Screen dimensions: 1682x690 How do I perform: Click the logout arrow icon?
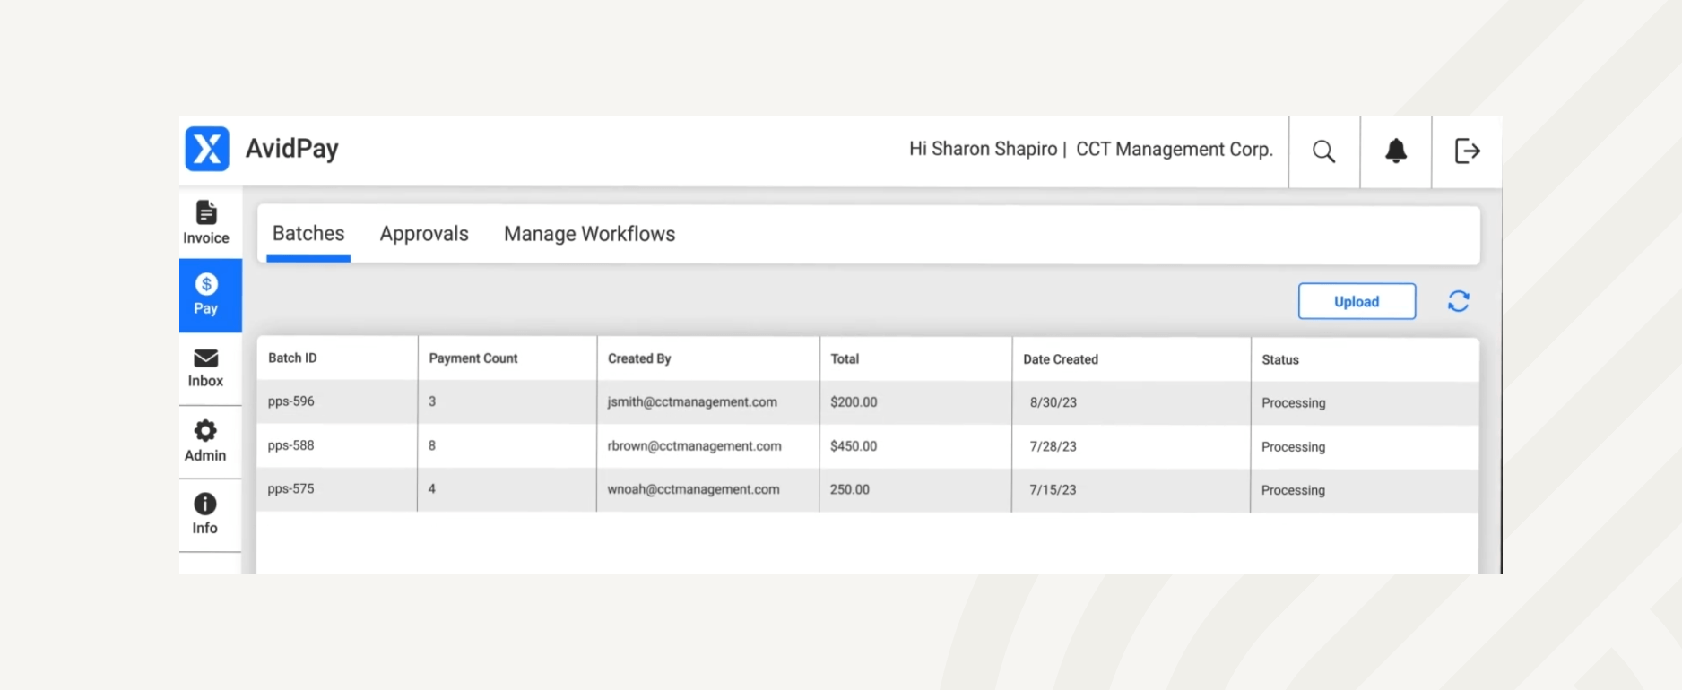pos(1467,151)
